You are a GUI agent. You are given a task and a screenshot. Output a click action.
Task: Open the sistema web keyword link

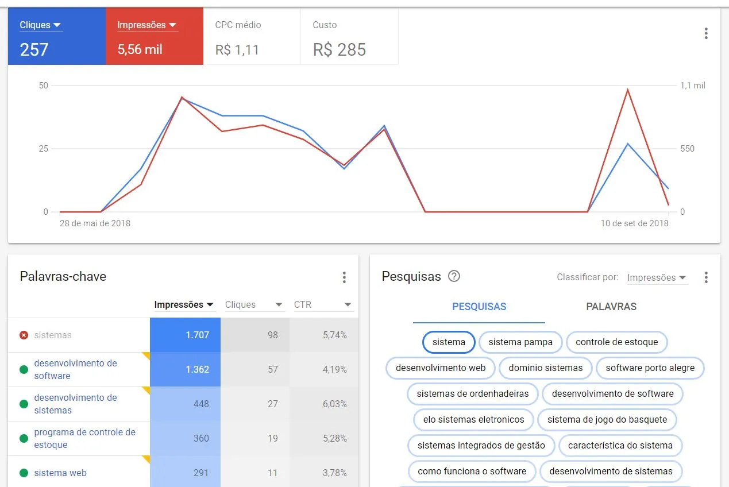tap(60, 473)
